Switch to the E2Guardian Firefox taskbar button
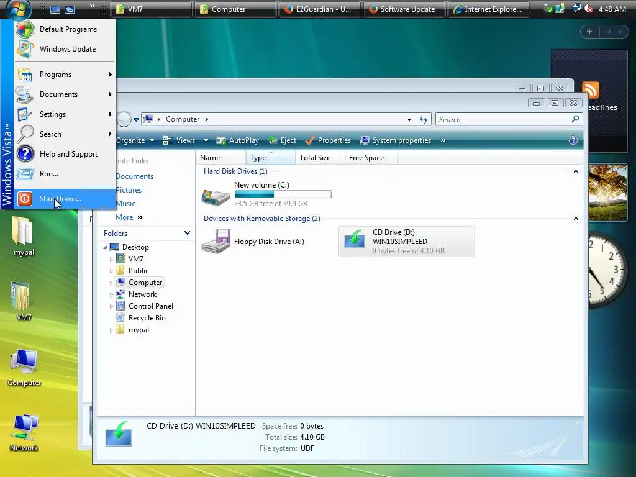Viewport: 636px width, 477px height. pos(320,9)
